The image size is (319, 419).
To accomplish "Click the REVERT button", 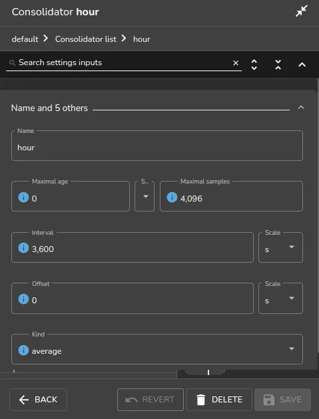I will 151,400.
